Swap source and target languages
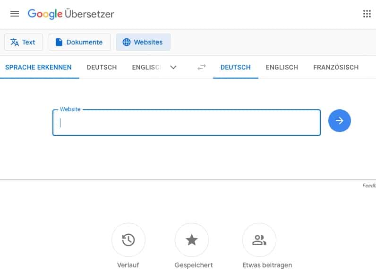Viewport: 376px width, 274px height. [x=202, y=67]
